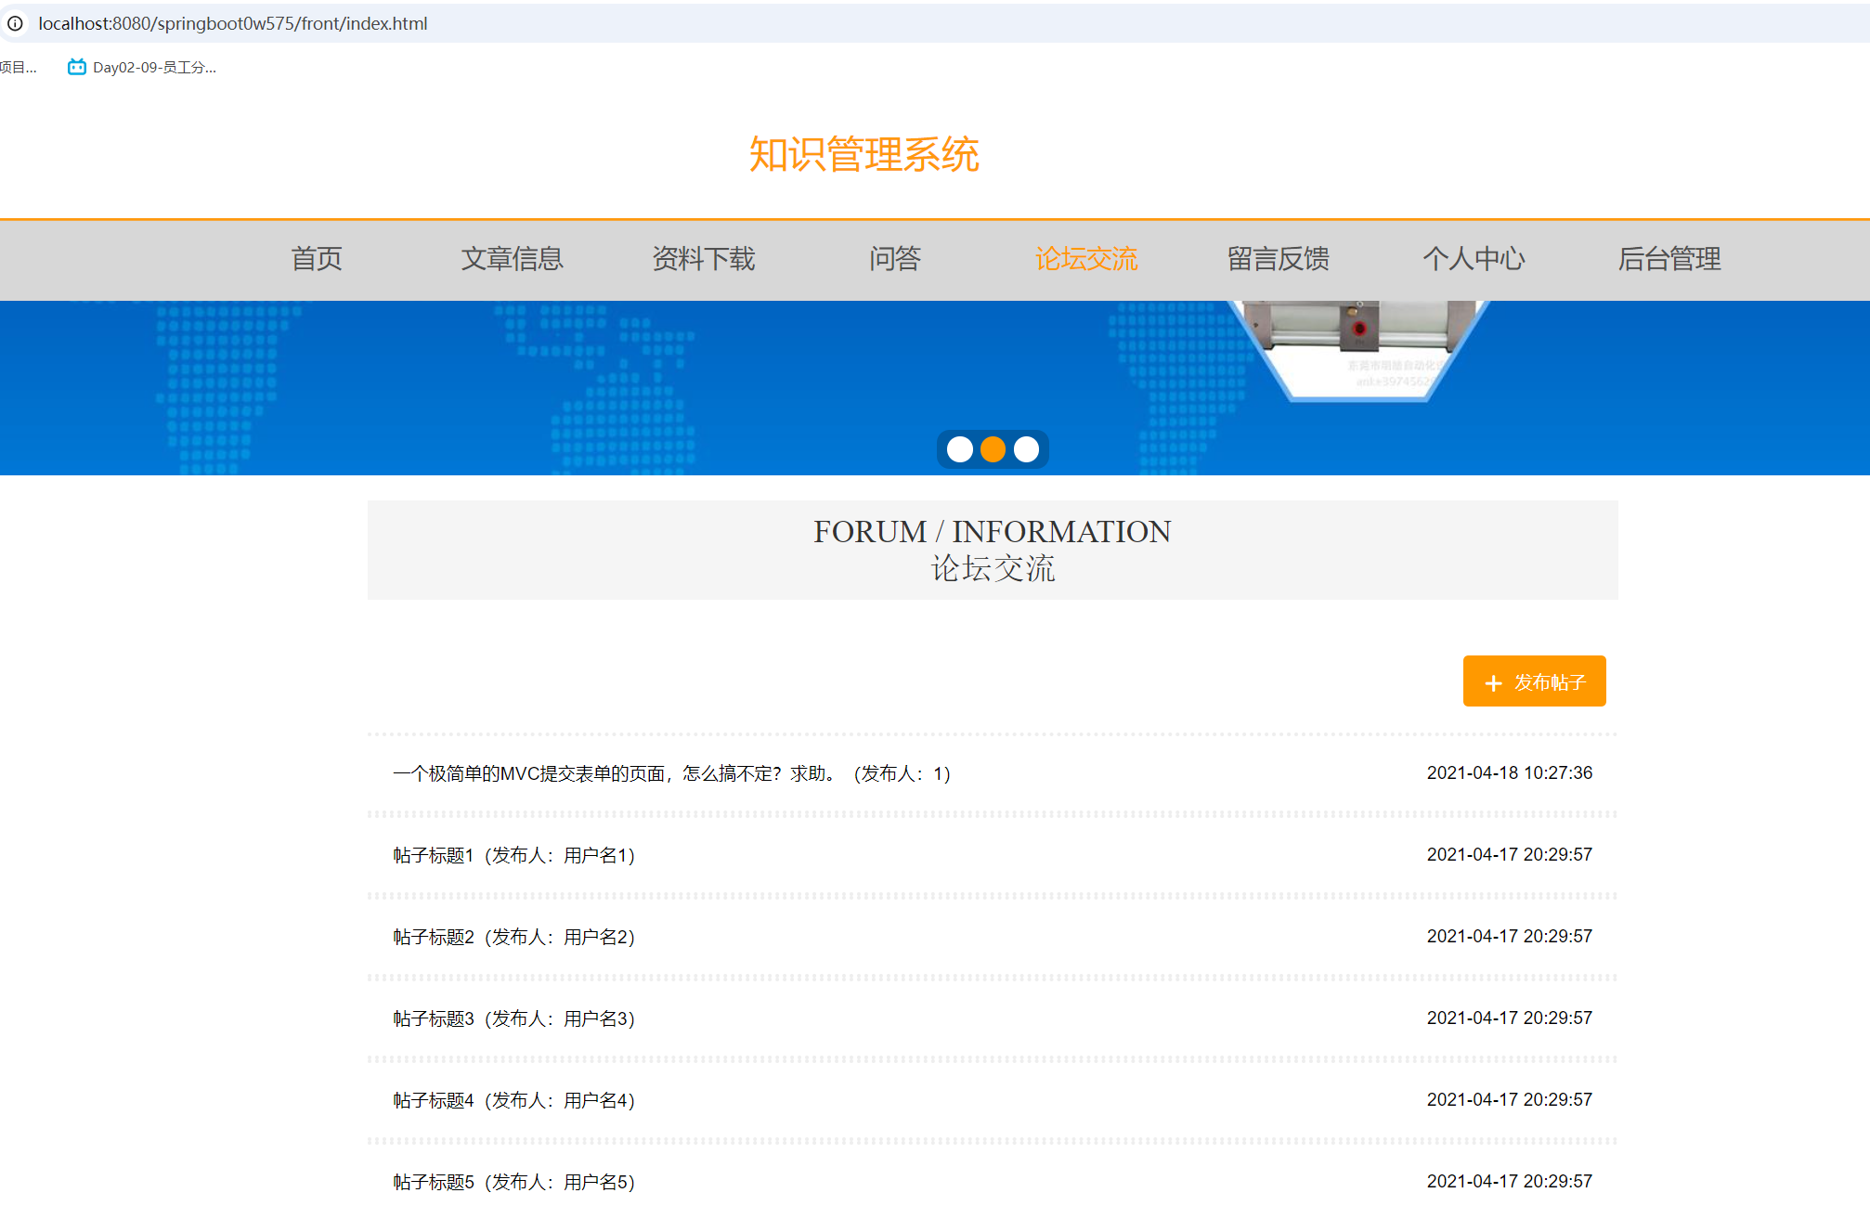
Task: Select the first white carousel indicator dot
Action: (x=960, y=449)
